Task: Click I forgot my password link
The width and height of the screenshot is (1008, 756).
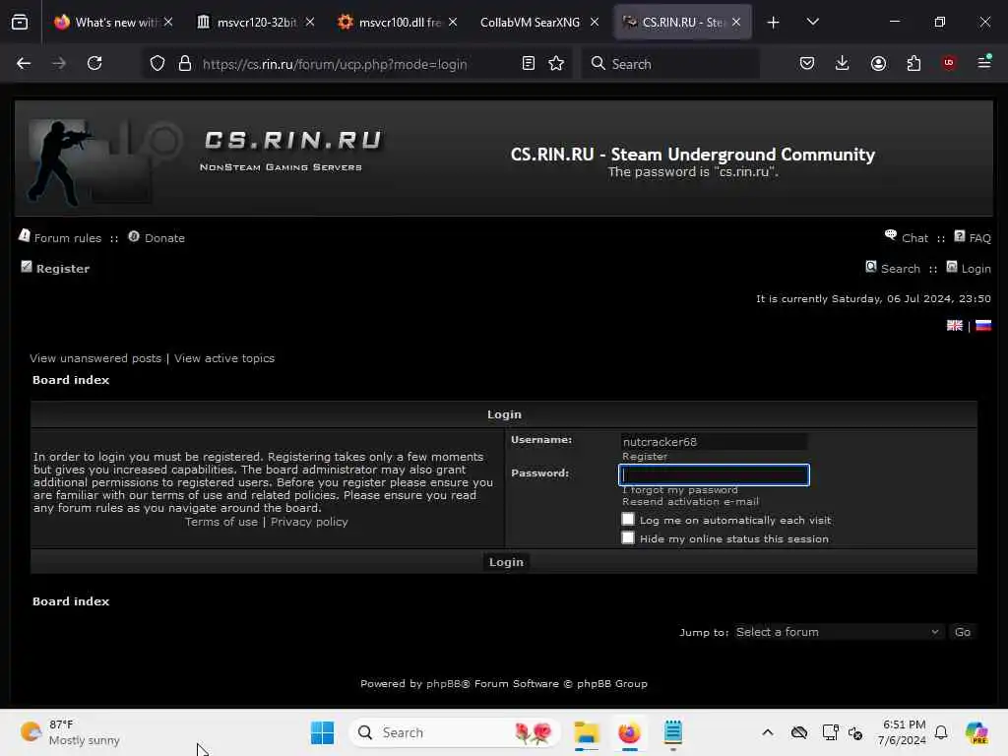Action: tap(680, 490)
